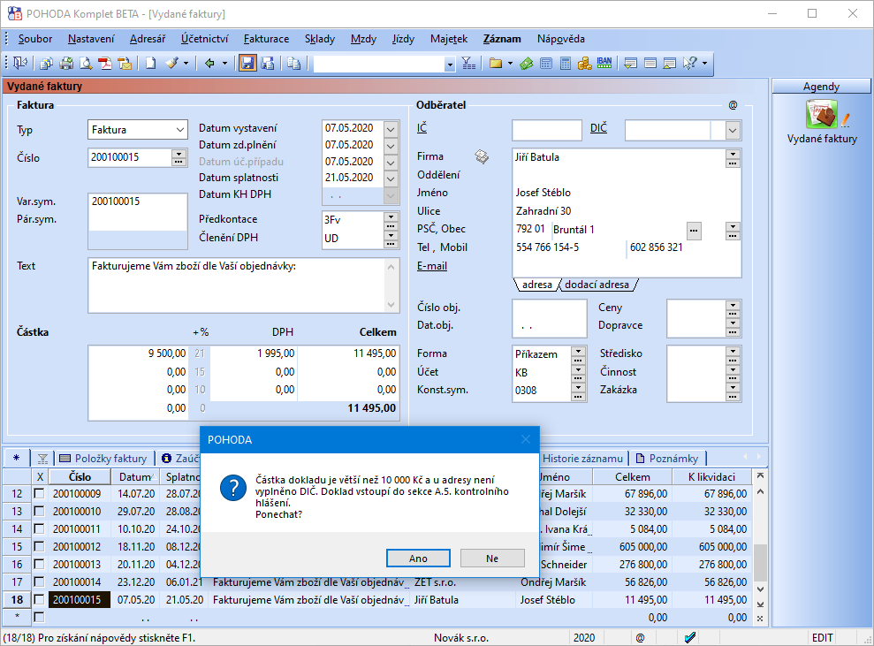Click the address book lookup icon beside Firma

482,156
